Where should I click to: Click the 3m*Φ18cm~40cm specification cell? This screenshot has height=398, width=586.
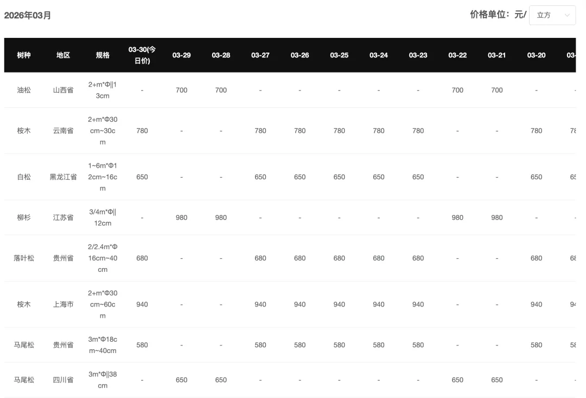(103, 345)
